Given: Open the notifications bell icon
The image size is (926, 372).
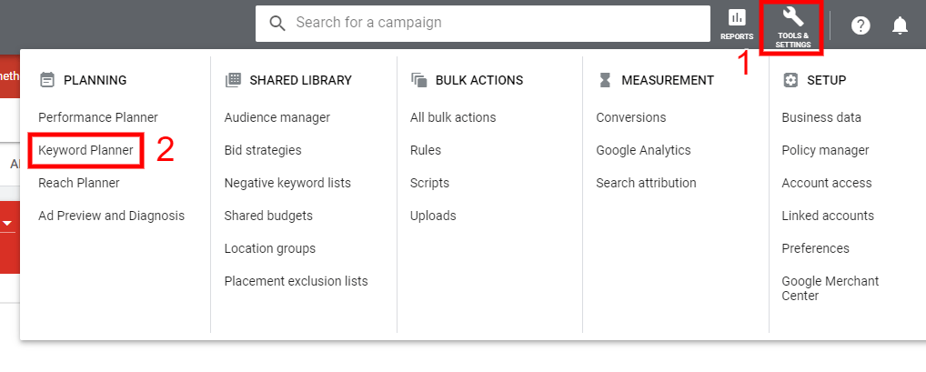Looking at the screenshot, I should pyautogui.click(x=900, y=25).
